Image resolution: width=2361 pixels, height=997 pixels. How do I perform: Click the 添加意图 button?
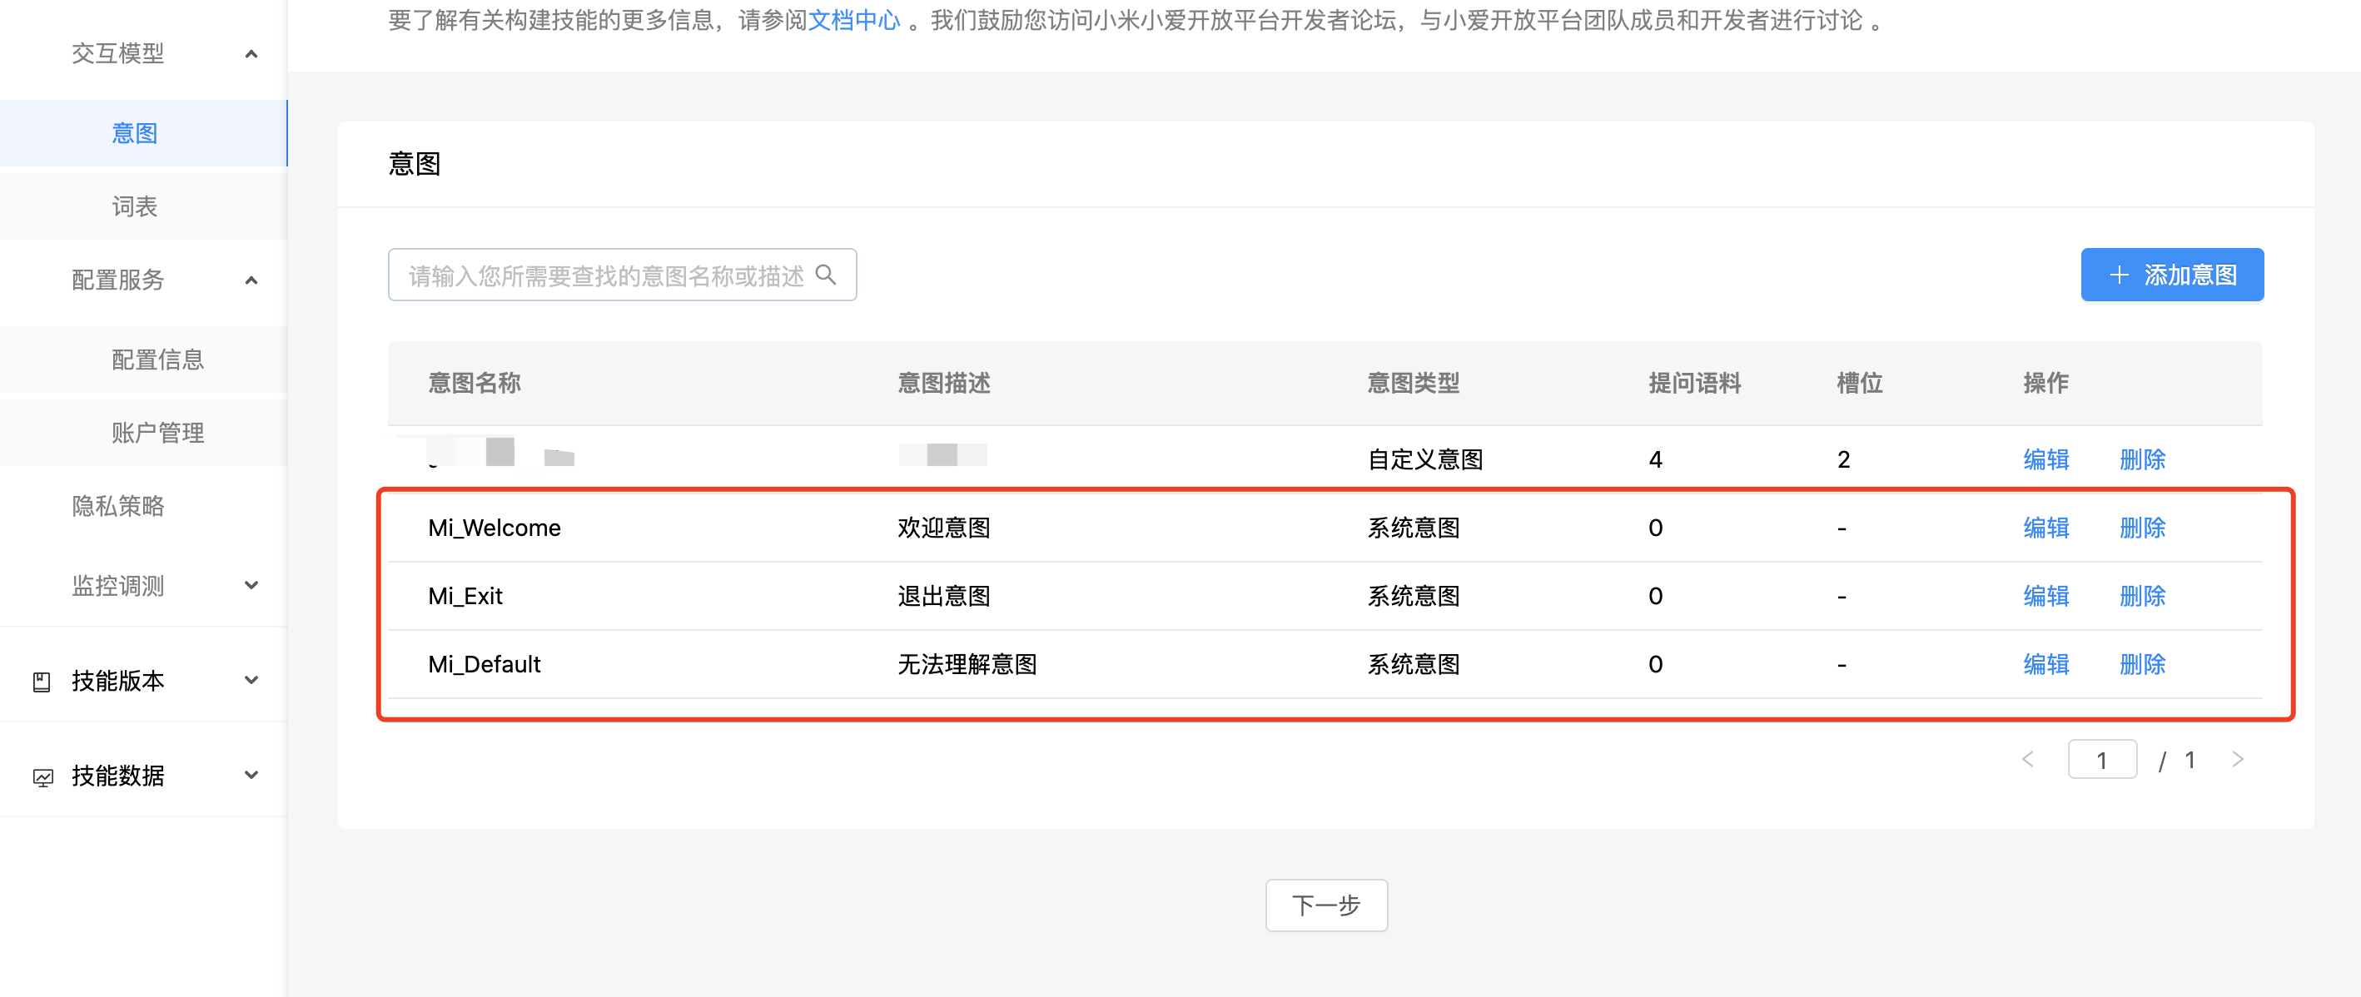click(x=2171, y=275)
